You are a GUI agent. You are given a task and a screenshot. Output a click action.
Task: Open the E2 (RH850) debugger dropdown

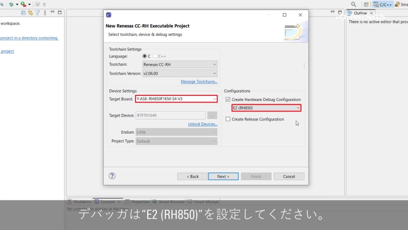pyautogui.click(x=266, y=108)
